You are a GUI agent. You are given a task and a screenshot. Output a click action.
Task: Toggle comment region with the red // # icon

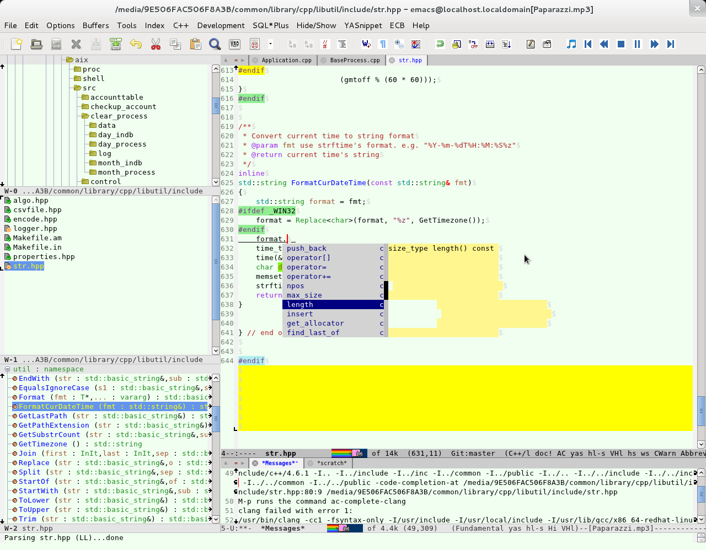pyautogui.click(x=325, y=44)
